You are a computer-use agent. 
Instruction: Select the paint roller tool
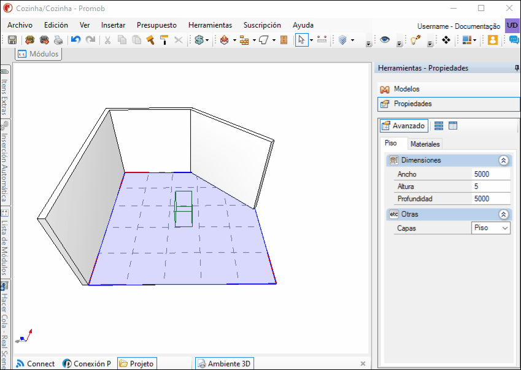click(164, 40)
